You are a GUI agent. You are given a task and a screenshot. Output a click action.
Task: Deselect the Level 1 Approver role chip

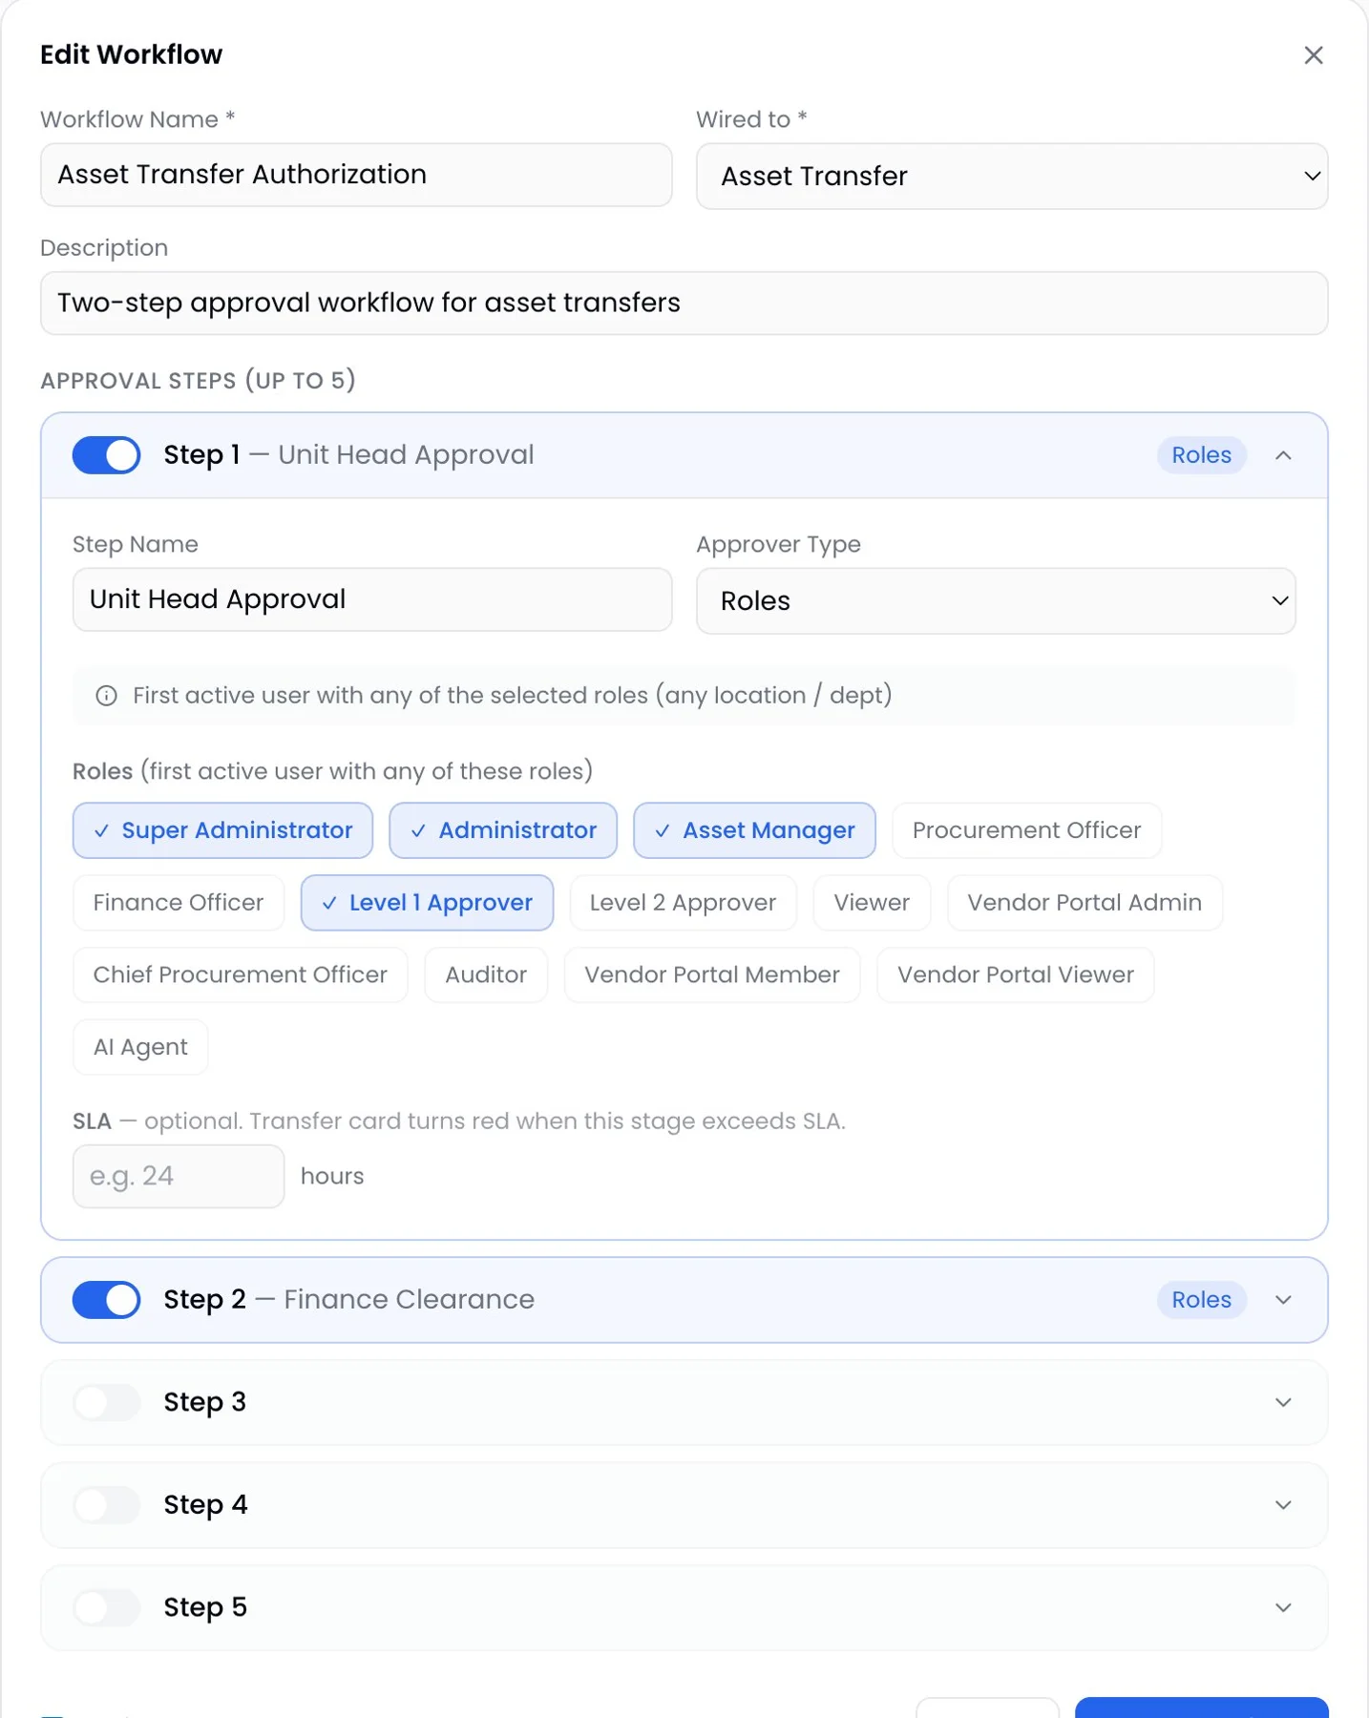click(x=427, y=903)
